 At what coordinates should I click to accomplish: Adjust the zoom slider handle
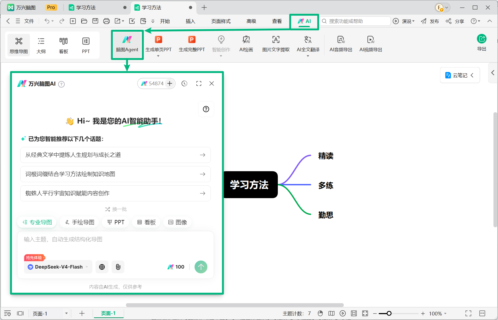pos(389,313)
